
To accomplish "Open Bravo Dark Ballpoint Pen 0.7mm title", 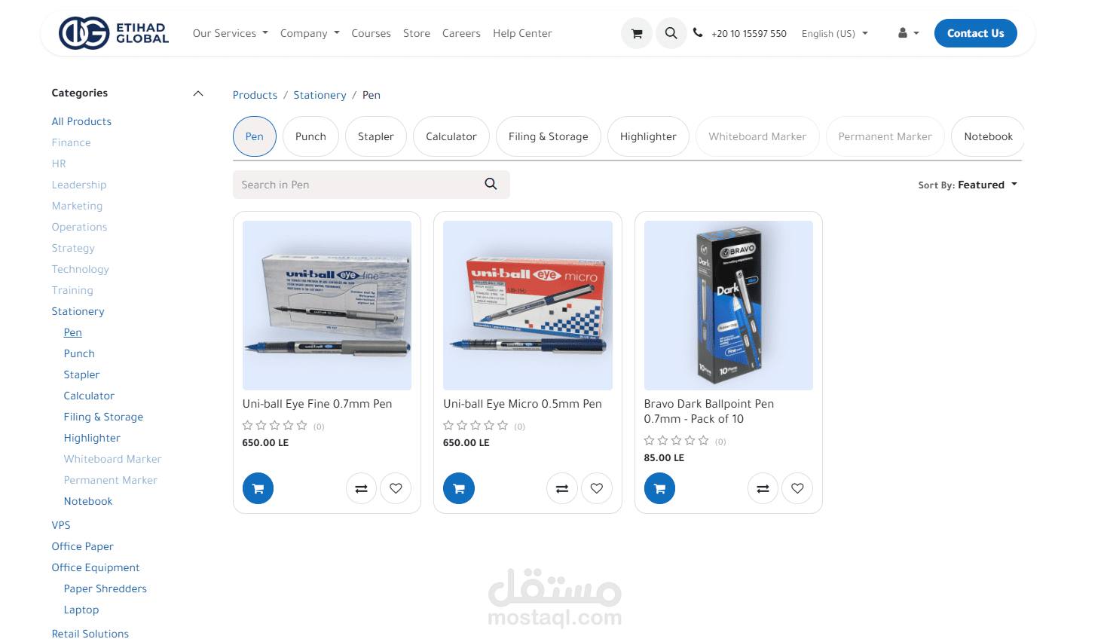I will (x=709, y=411).
